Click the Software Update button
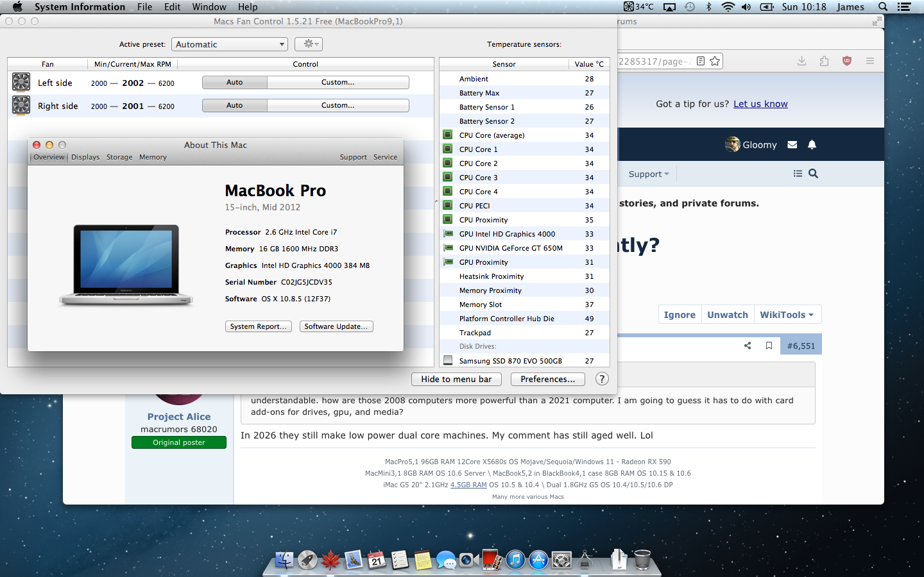Screen dimensions: 924x577 tap(336, 326)
